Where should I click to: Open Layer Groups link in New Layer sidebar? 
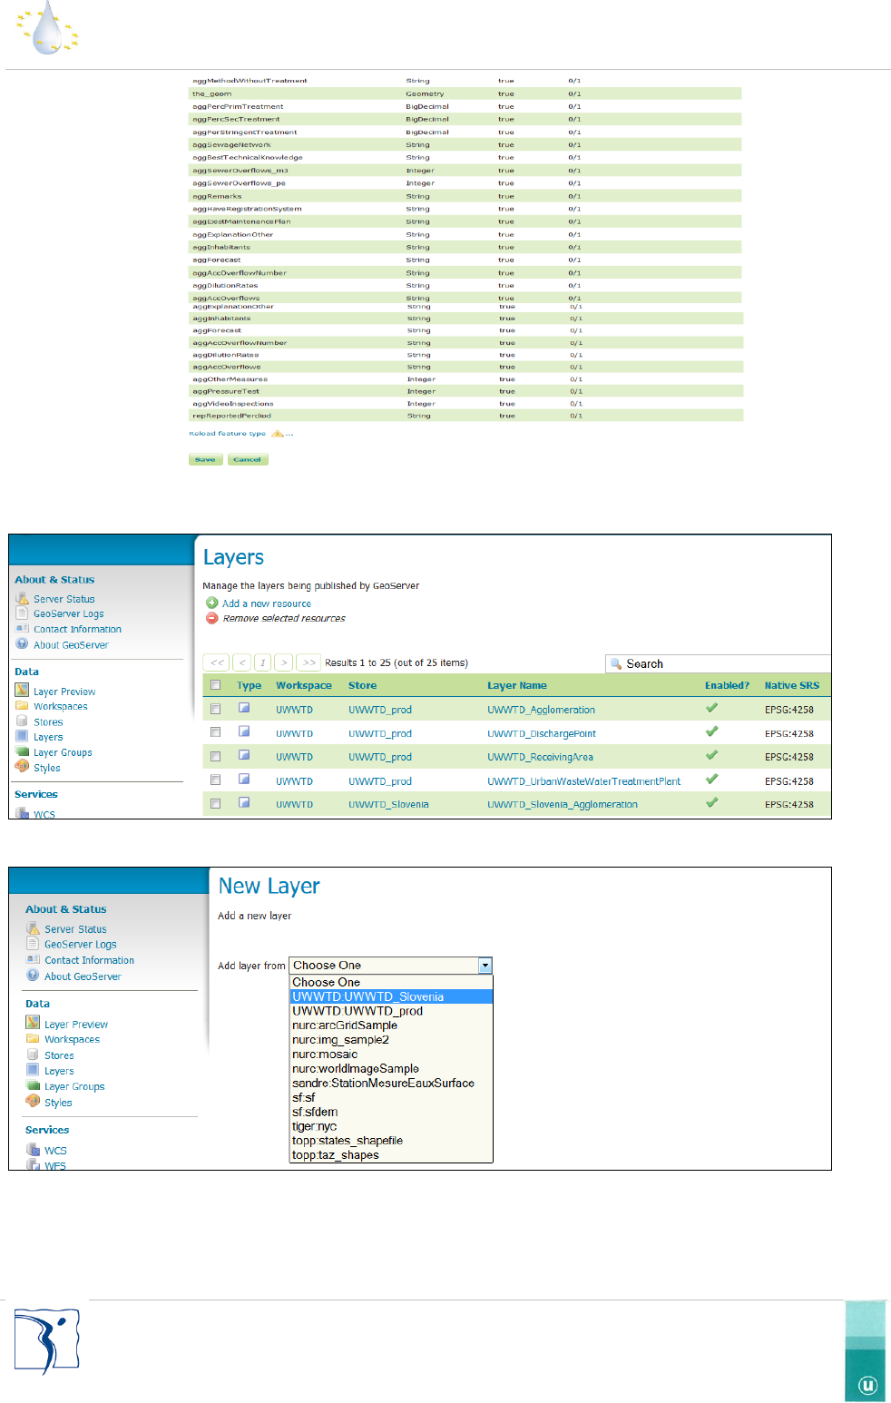(74, 1086)
